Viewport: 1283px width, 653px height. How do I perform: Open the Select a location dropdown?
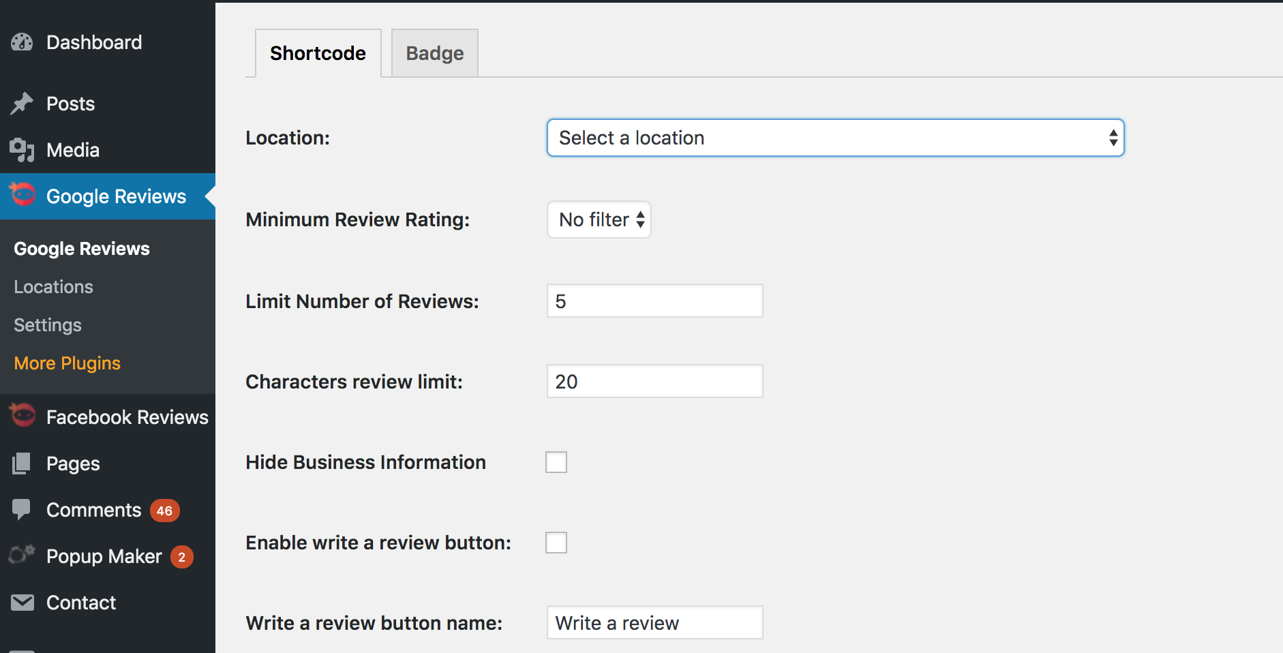(835, 138)
